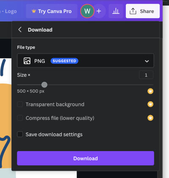Click the crown icon next to Transparent background
The width and height of the screenshot is (169, 178).
(x=150, y=104)
